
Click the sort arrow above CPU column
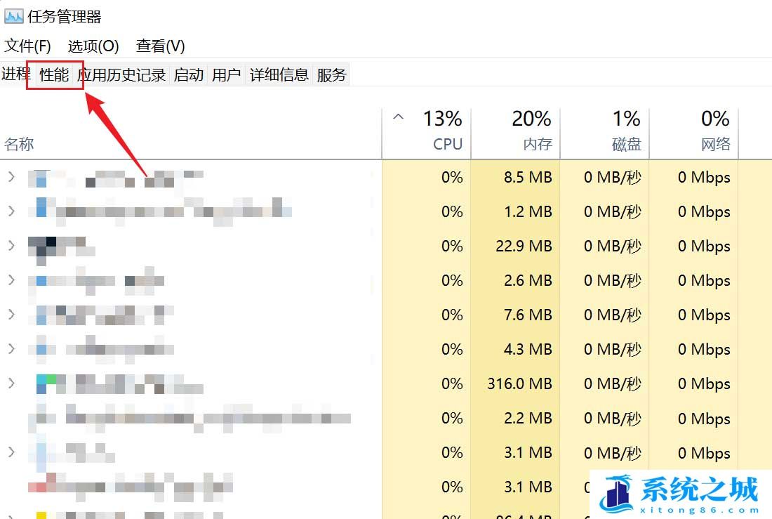click(399, 117)
